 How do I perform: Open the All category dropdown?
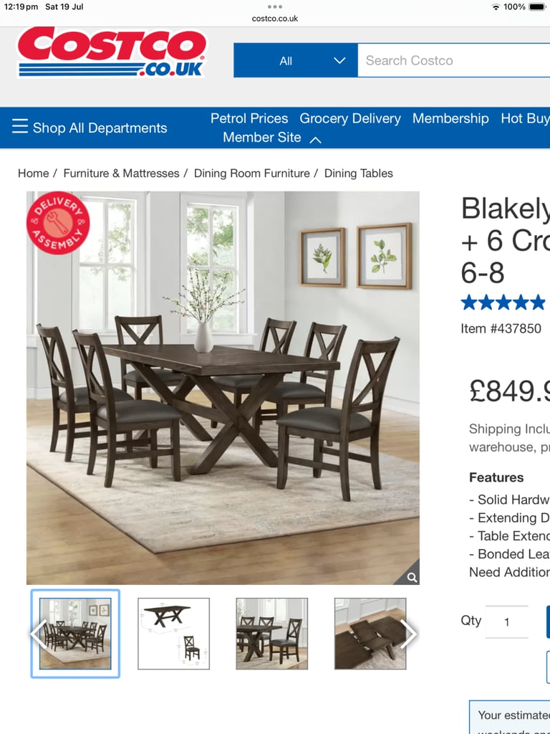click(x=296, y=60)
